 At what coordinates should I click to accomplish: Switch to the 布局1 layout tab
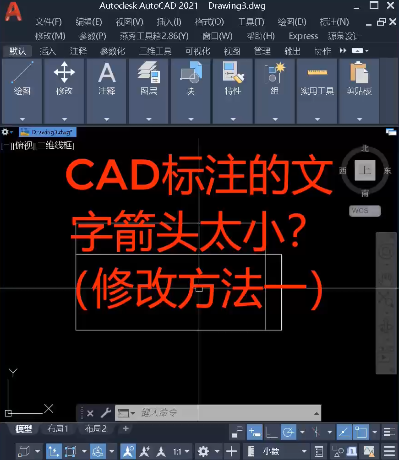[x=58, y=428]
